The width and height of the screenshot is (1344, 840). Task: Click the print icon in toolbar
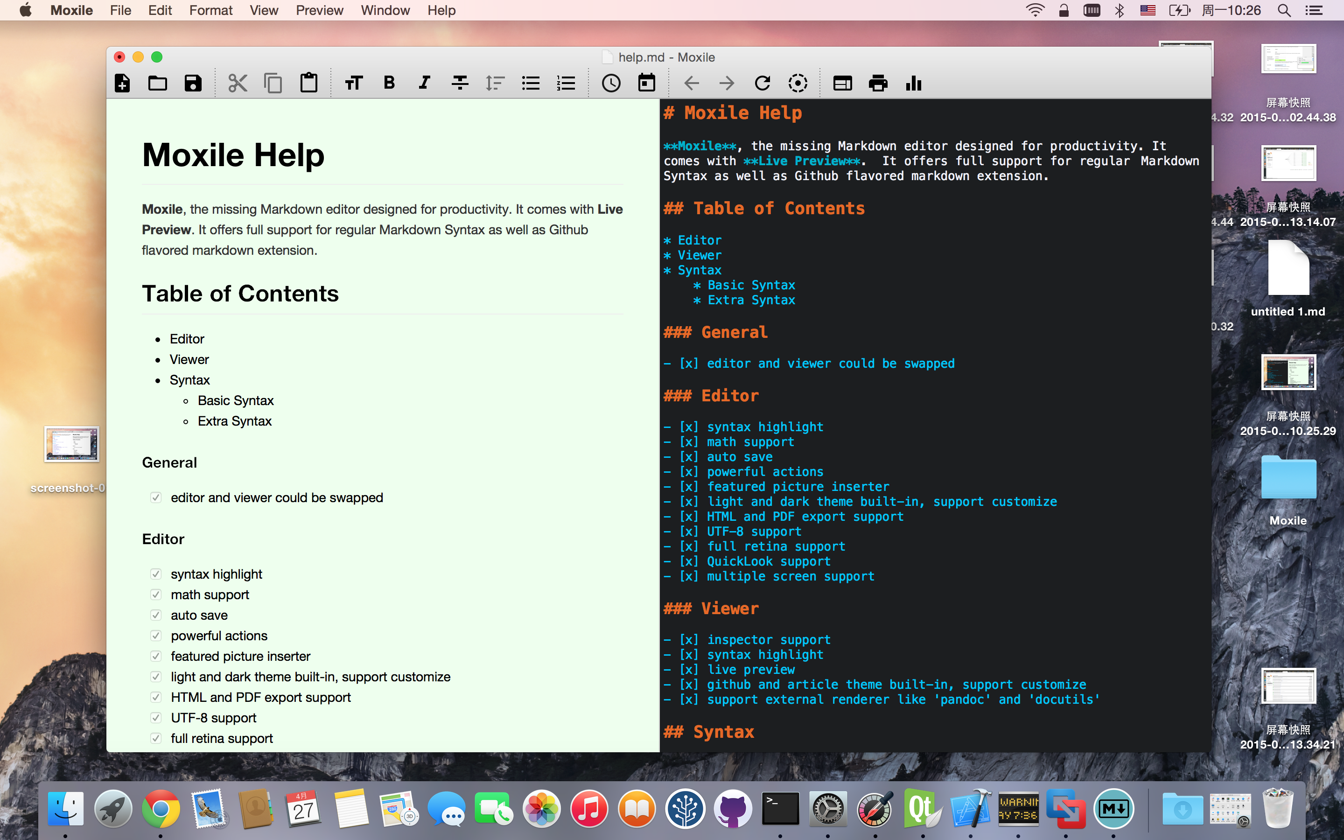tap(877, 84)
